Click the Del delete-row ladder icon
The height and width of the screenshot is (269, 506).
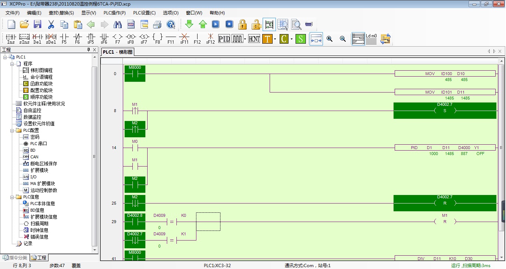tap(37, 39)
